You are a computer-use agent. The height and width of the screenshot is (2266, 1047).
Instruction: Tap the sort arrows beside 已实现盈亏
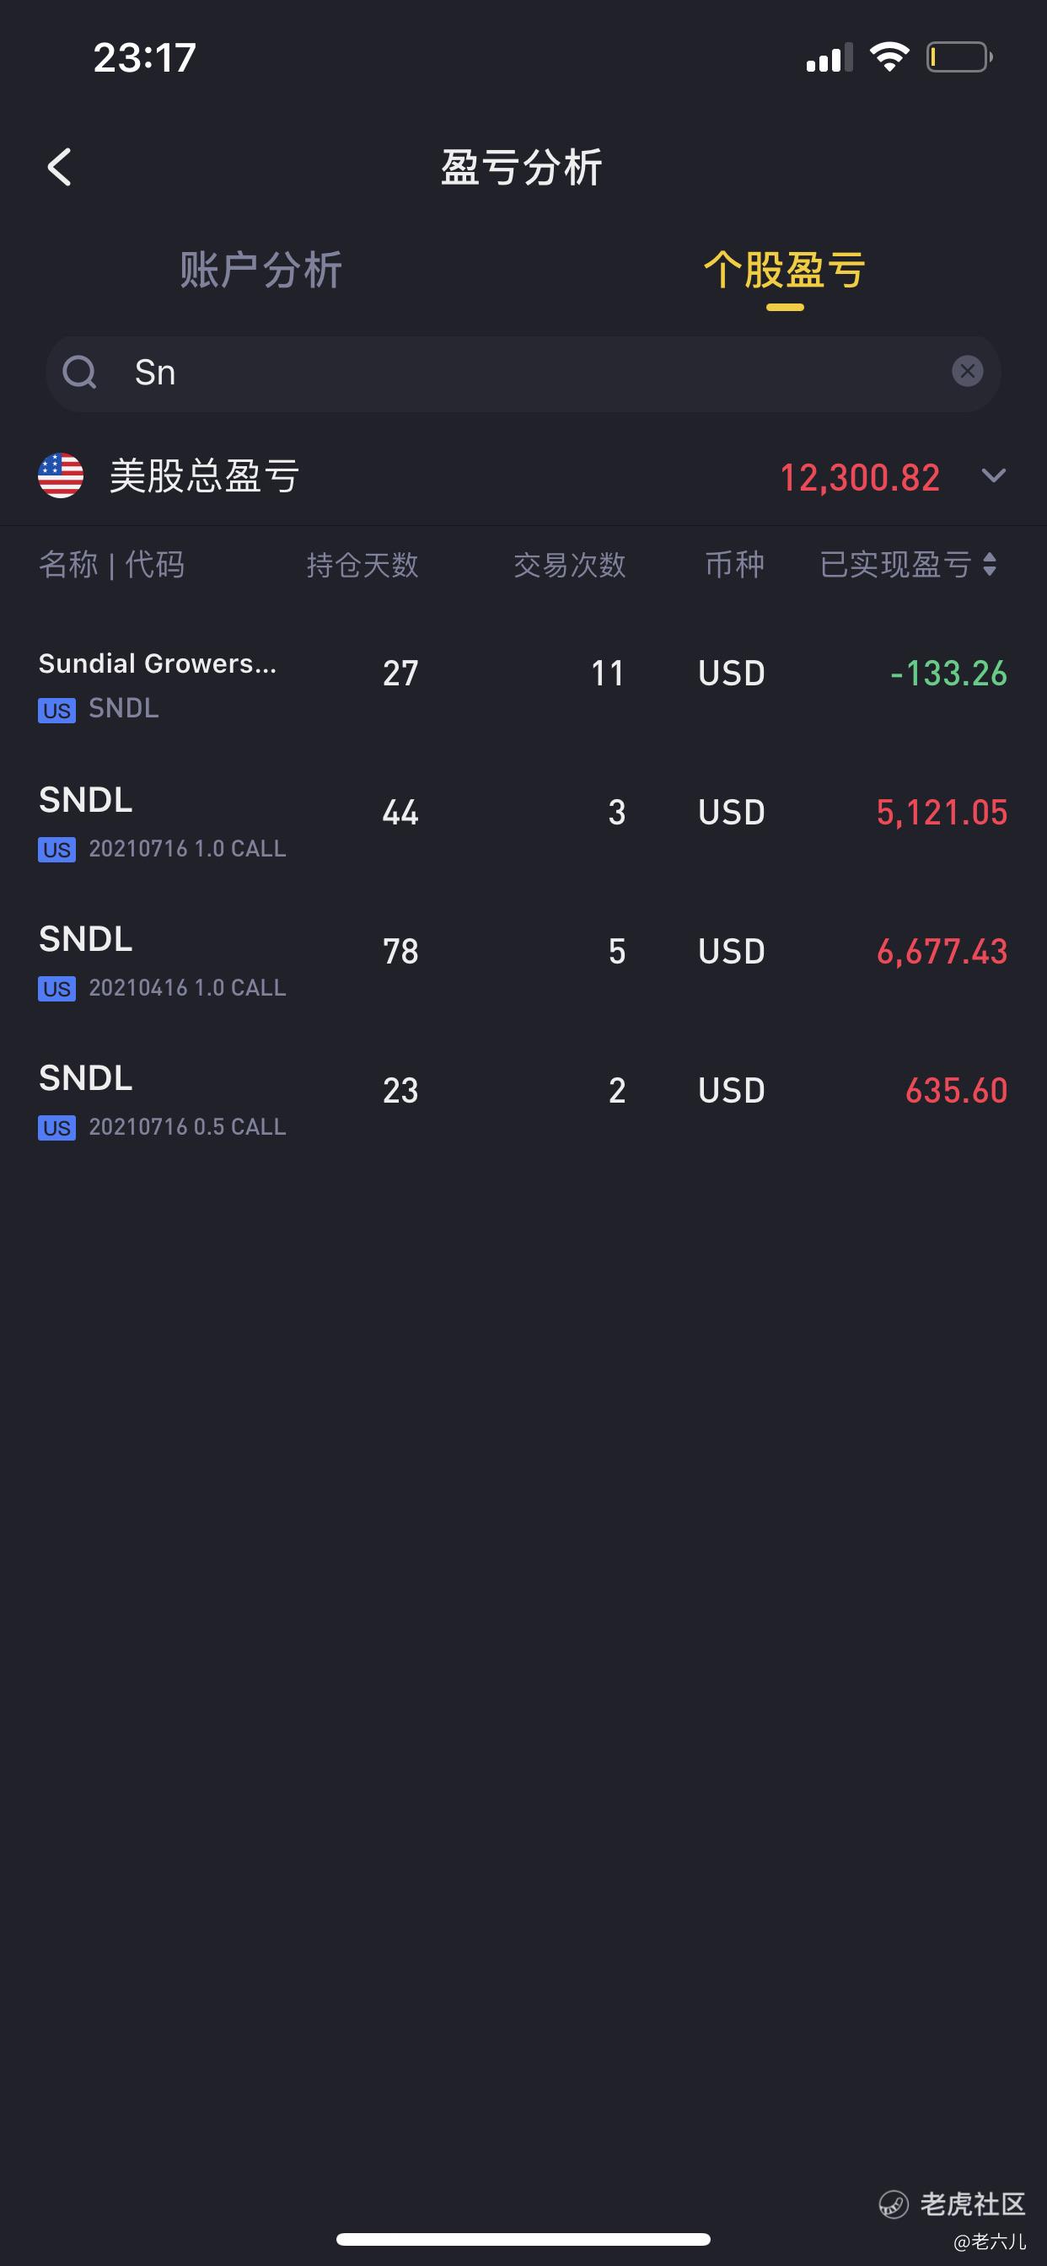coord(990,565)
